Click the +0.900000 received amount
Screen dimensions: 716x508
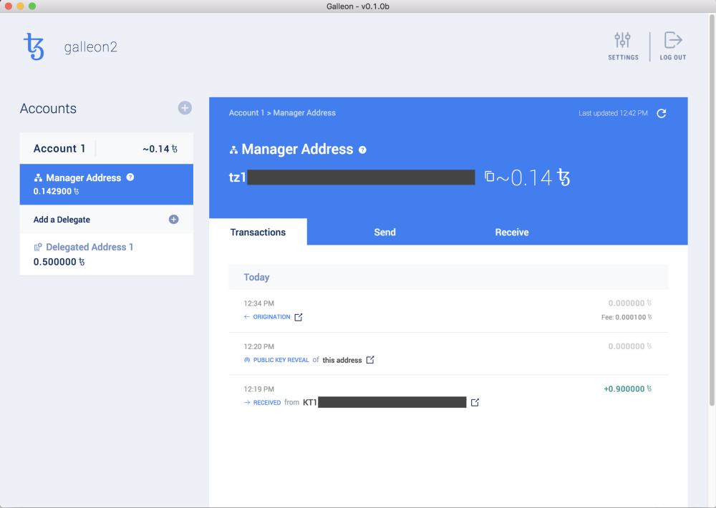627,389
